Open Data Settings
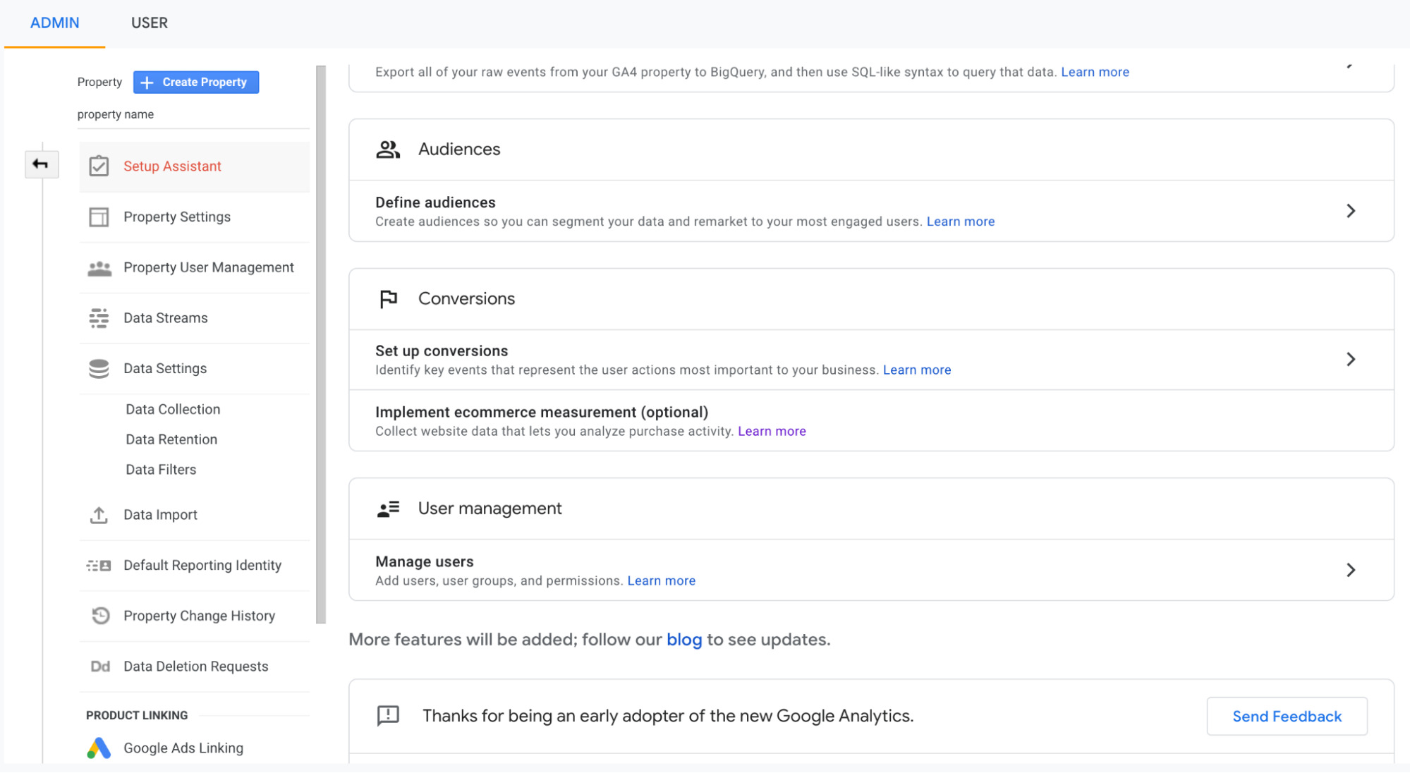The image size is (1410, 773). point(165,367)
